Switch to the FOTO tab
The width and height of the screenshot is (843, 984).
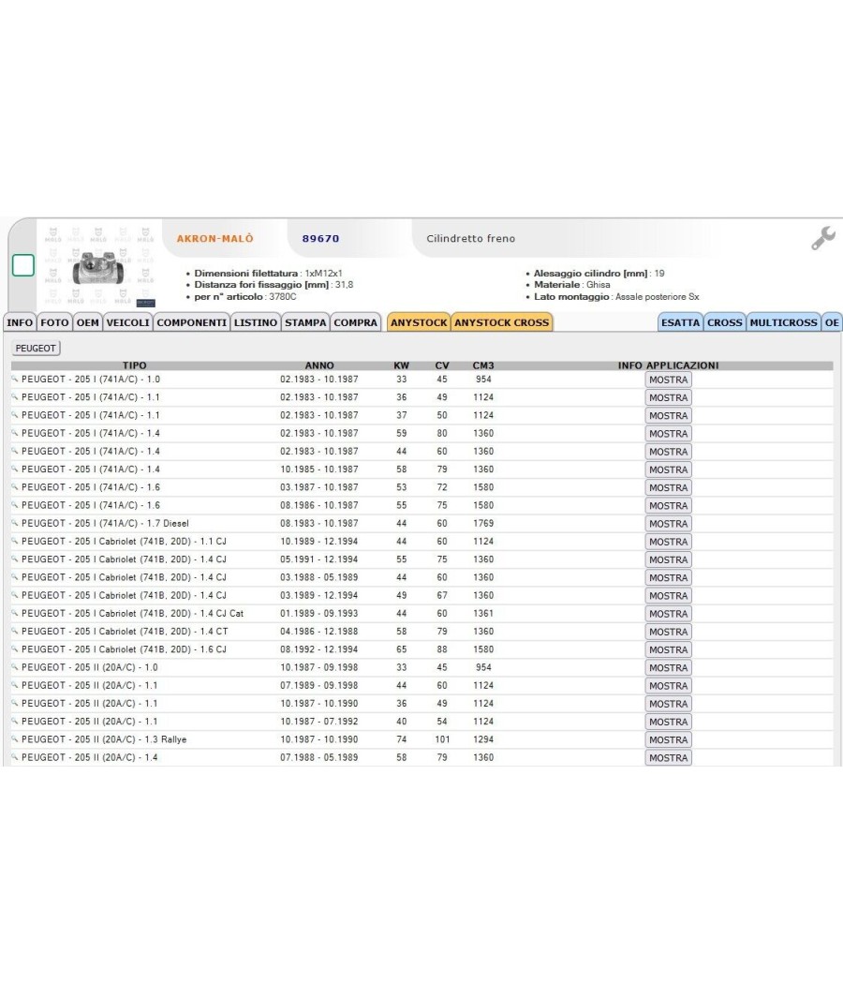(x=54, y=322)
